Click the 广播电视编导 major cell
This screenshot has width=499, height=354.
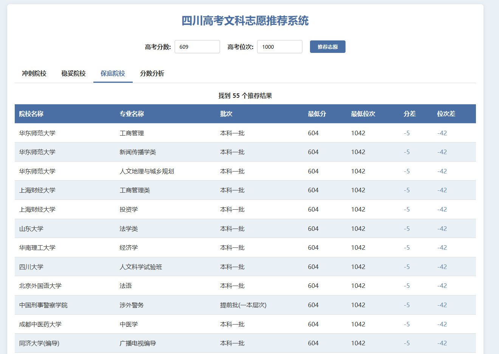click(x=138, y=343)
